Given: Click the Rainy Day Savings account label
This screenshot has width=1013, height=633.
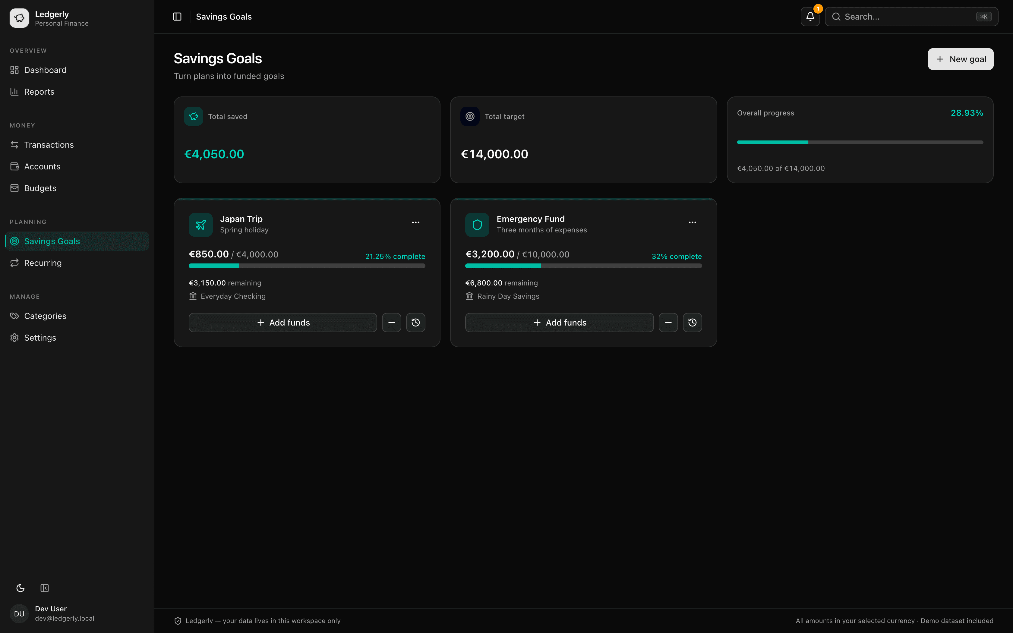Looking at the screenshot, I should coord(508,296).
